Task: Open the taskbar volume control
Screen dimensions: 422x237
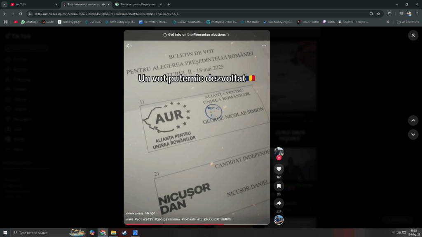Action: pyautogui.click(x=399, y=233)
